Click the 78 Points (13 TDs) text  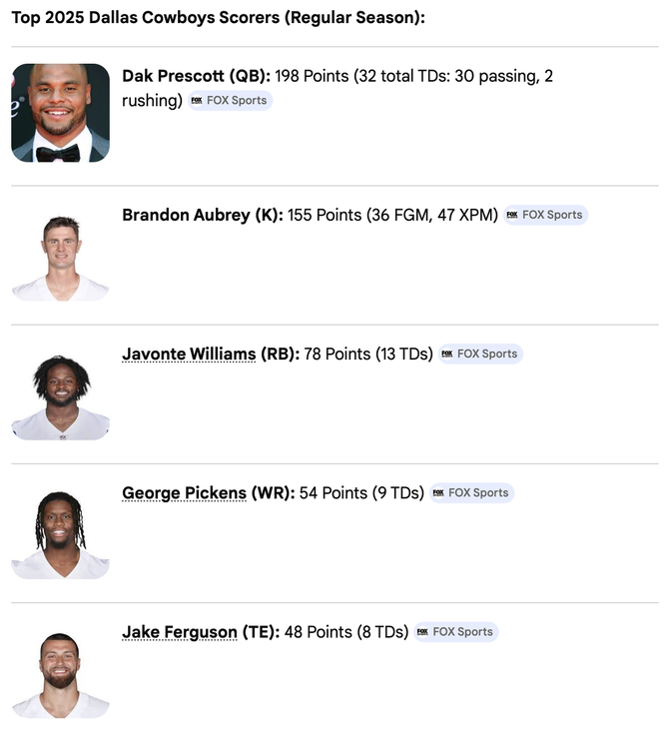[x=368, y=354]
